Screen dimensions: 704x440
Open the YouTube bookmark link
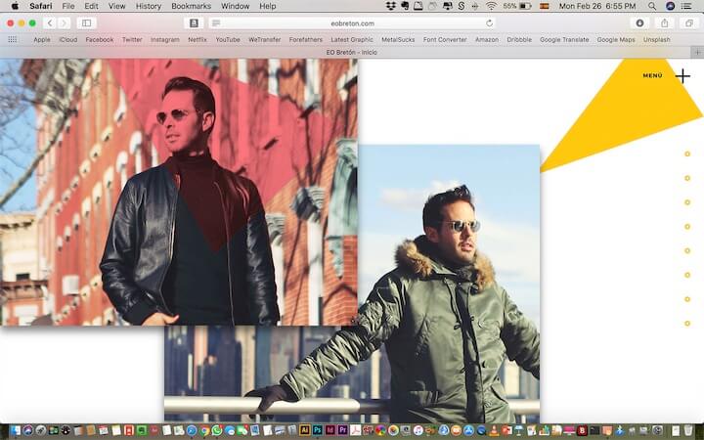click(228, 40)
